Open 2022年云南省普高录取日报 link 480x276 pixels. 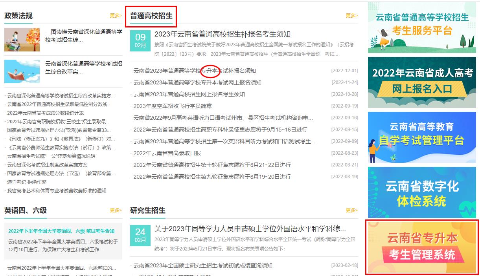click(x=167, y=153)
